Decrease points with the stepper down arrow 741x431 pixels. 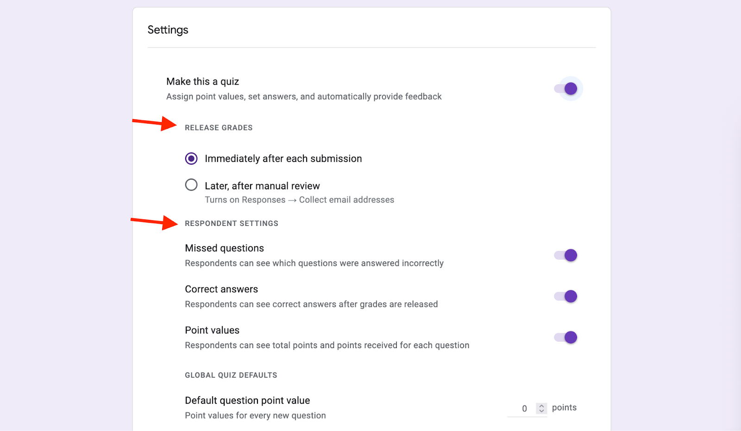[x=541, y=411]
